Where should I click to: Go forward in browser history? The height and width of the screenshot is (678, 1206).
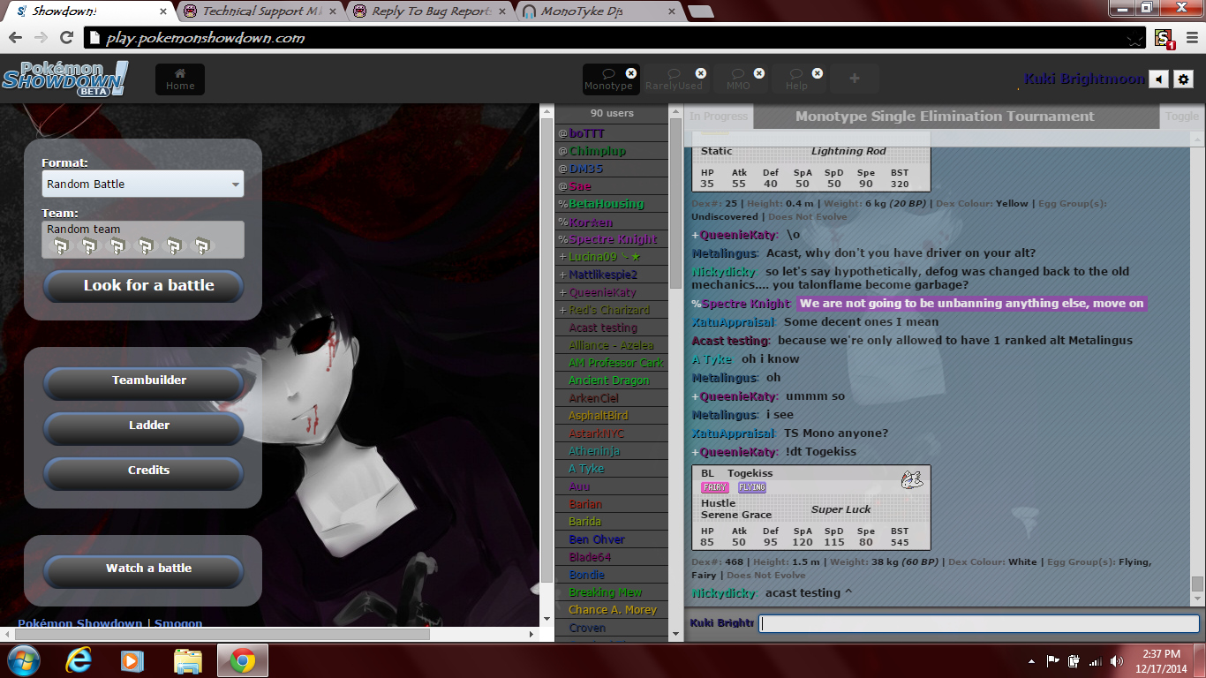click(41, 38)
